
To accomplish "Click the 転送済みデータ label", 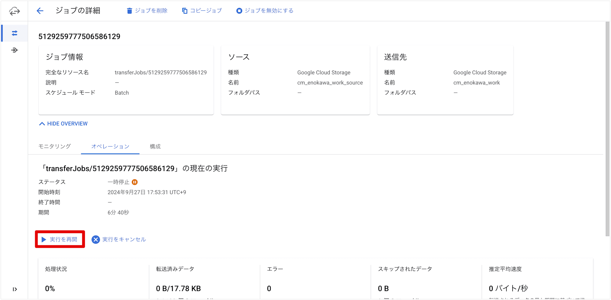I will point(175,269).
